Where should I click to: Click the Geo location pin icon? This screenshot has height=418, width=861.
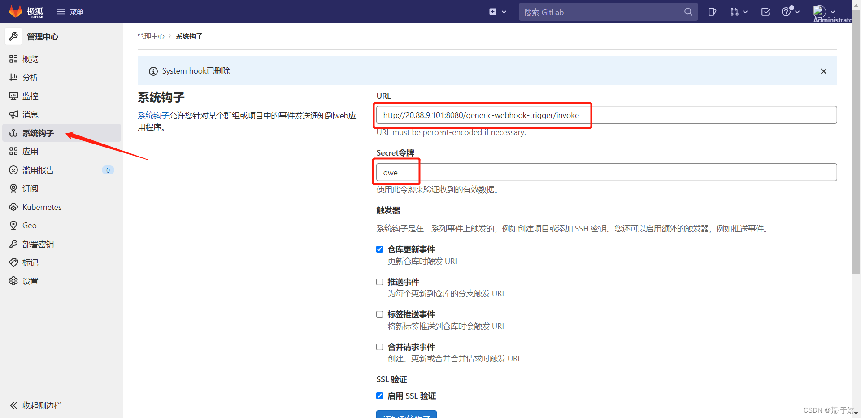pyautogui.click(x=13, y=225)
